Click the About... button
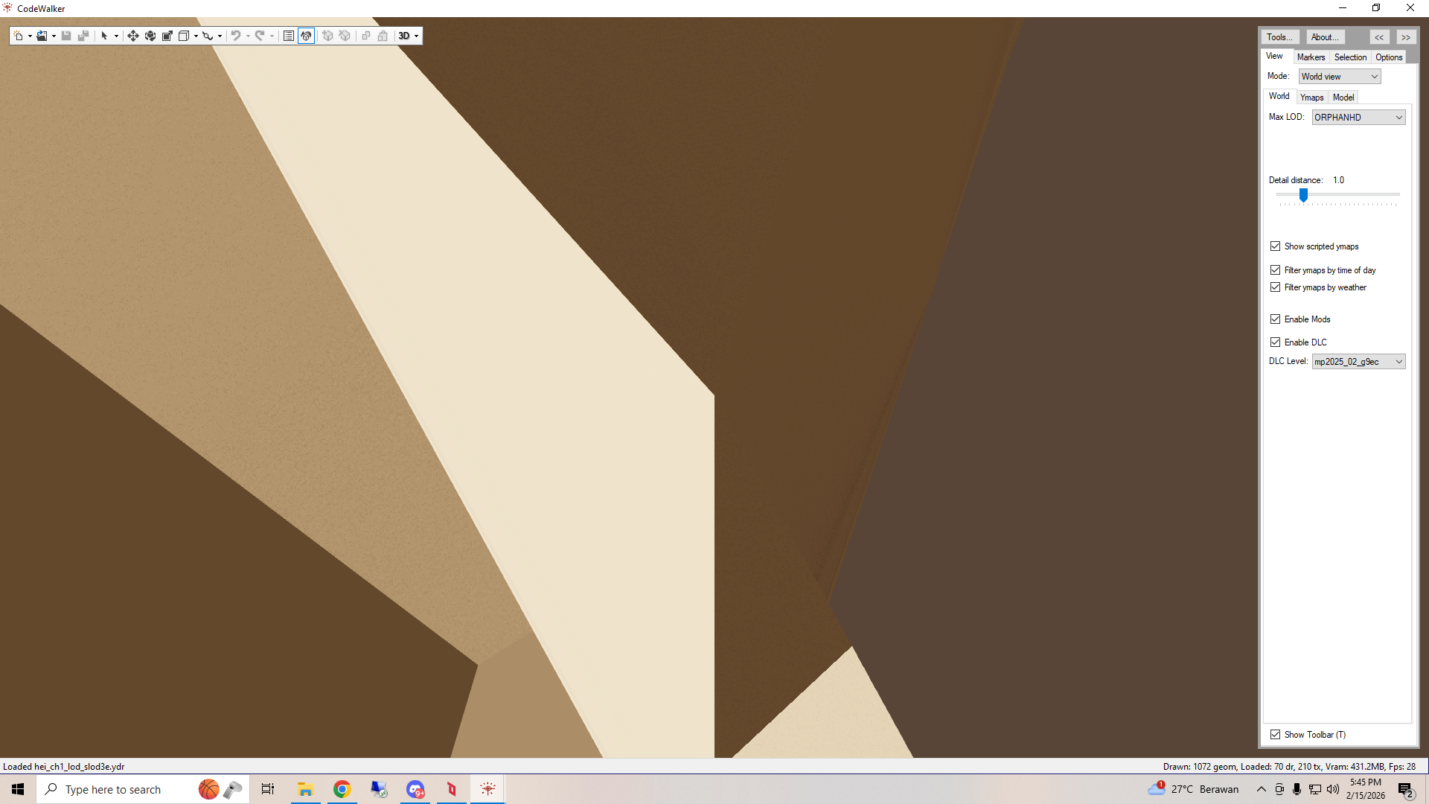Screen dimensions: 1429x804 pos(1325,37)
